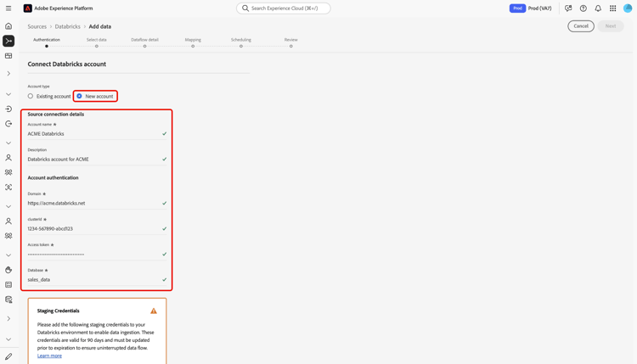637x364 pixels.
Task: Open Destinations arrow-out-circle sidebar icon
Action: 8,124
